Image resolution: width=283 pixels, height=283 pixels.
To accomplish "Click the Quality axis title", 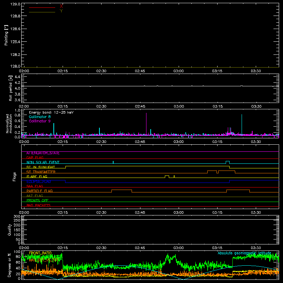I will (10, 230).
